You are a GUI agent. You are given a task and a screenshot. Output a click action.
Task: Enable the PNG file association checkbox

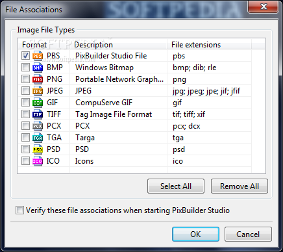coord(25,79)
